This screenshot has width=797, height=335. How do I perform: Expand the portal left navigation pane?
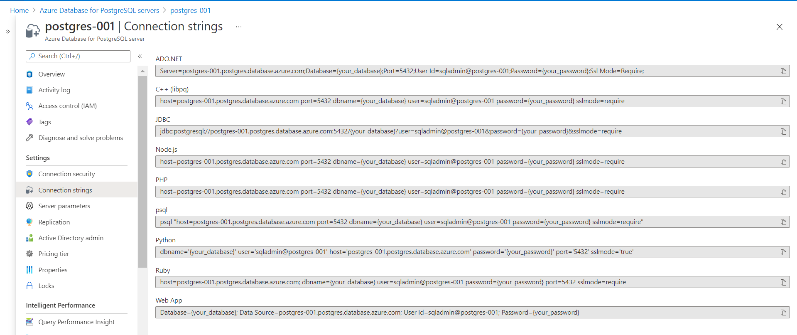[x=8, y=32]
